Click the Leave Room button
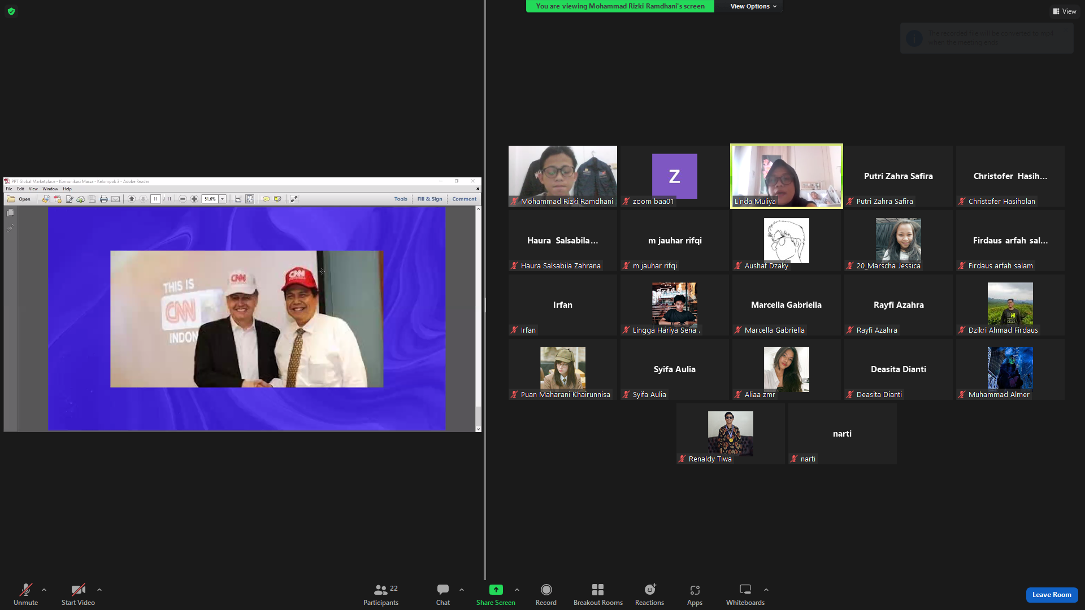The image size is (1085, 610). pos(1052,595)
